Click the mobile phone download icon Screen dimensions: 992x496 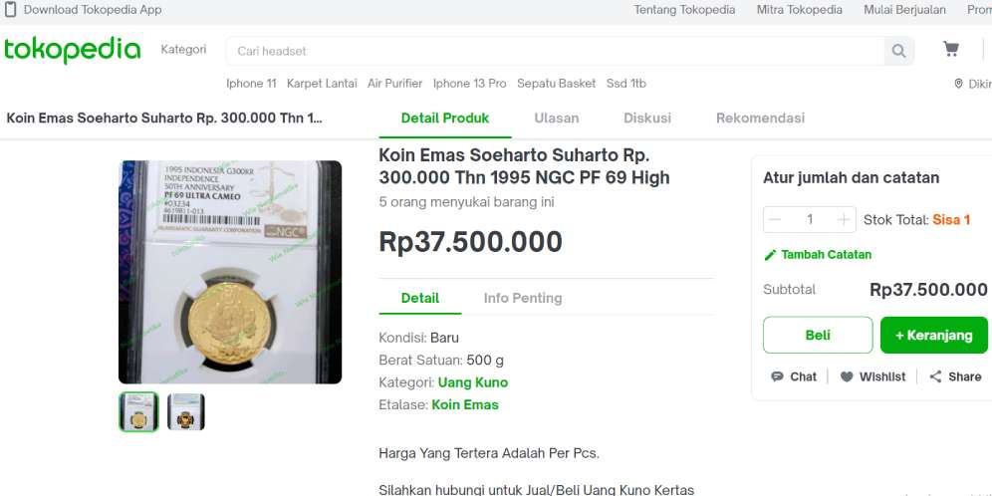point(11,10)
